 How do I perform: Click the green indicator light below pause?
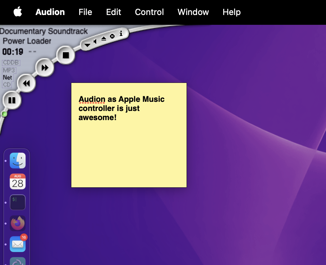pyautogui.click(x=4, y=114)
